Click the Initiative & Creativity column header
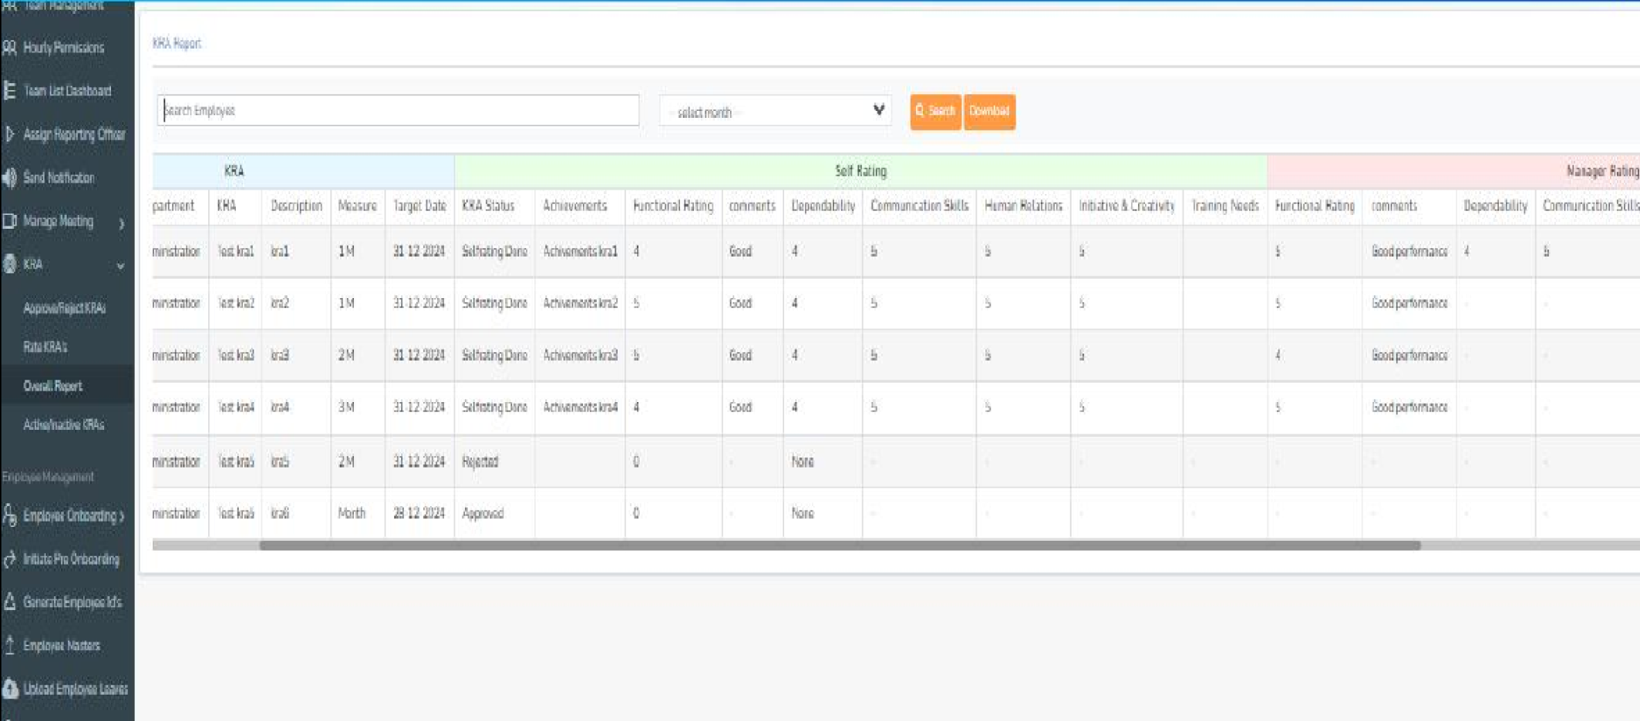 tap(1126, 206)
